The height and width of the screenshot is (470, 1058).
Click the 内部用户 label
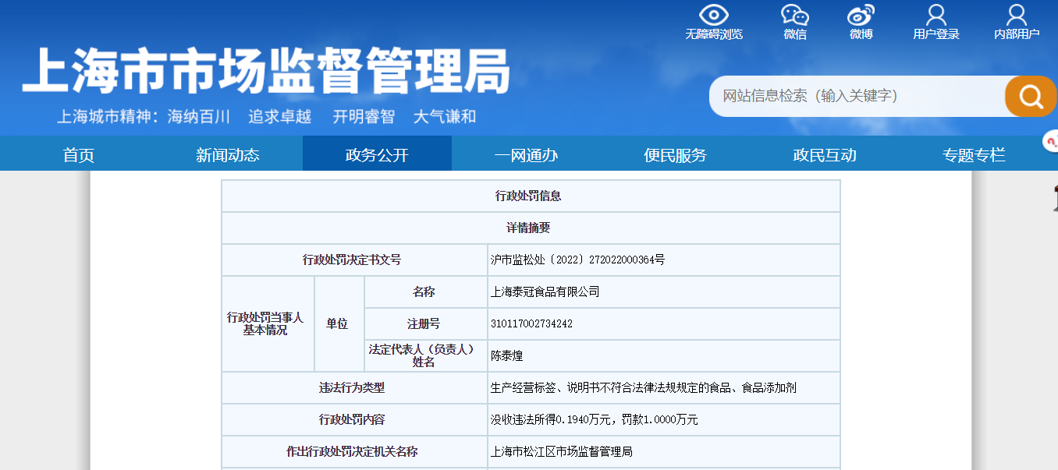(x=1017, y=34)
